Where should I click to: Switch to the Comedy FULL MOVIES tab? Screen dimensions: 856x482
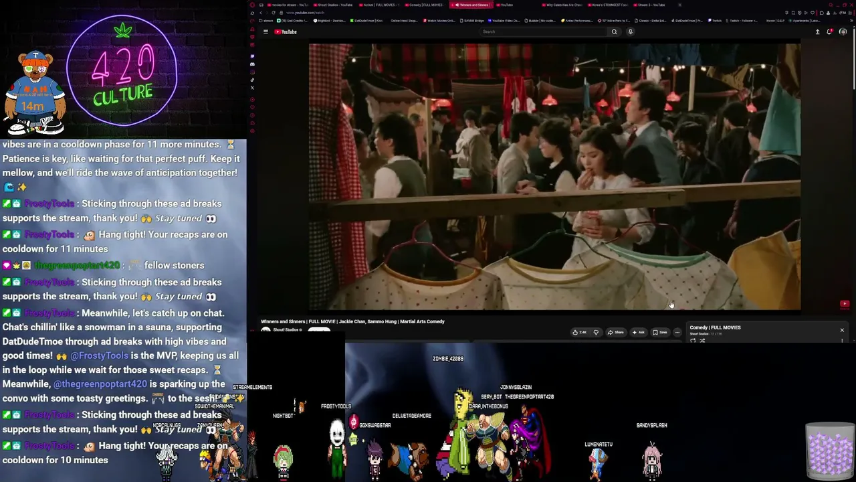tap(423, 5)
